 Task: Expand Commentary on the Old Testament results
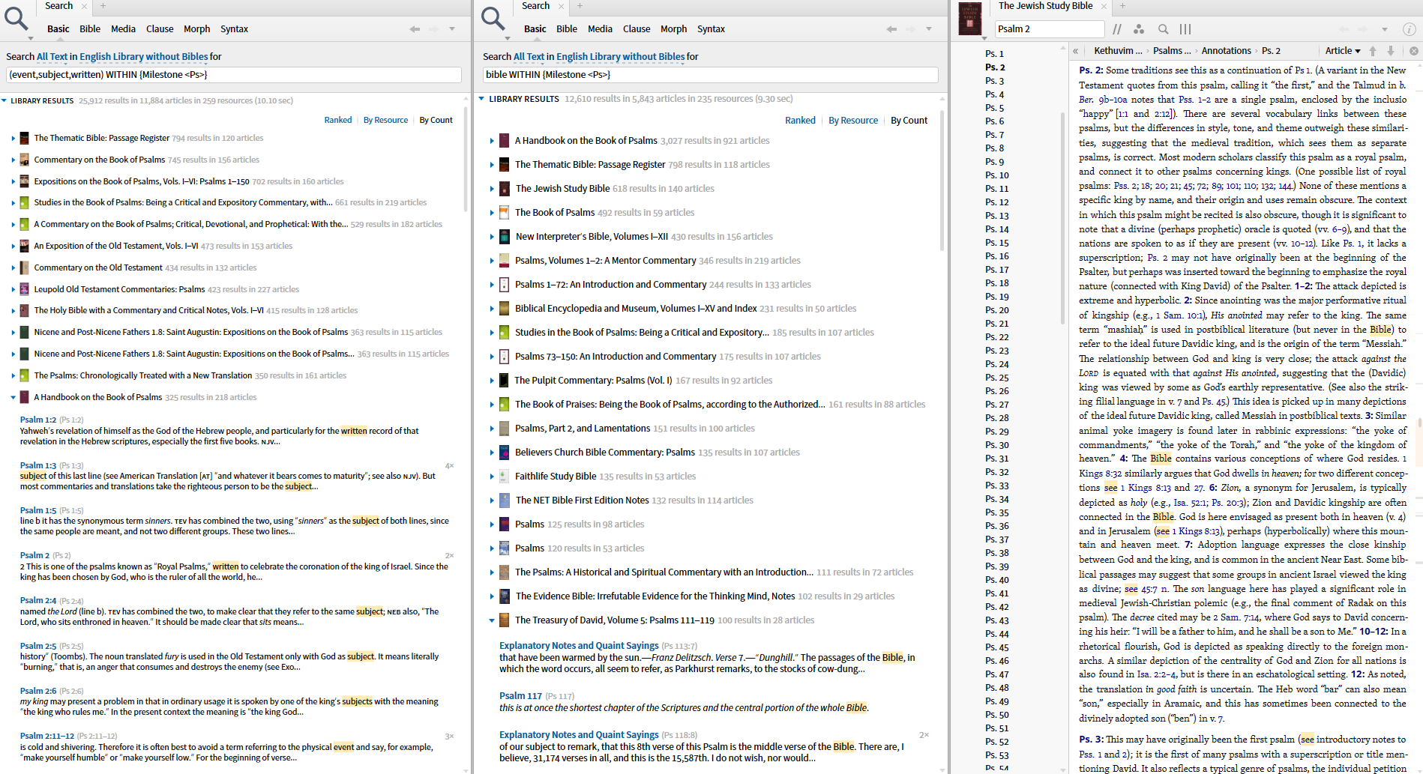[x=13, y=268]
